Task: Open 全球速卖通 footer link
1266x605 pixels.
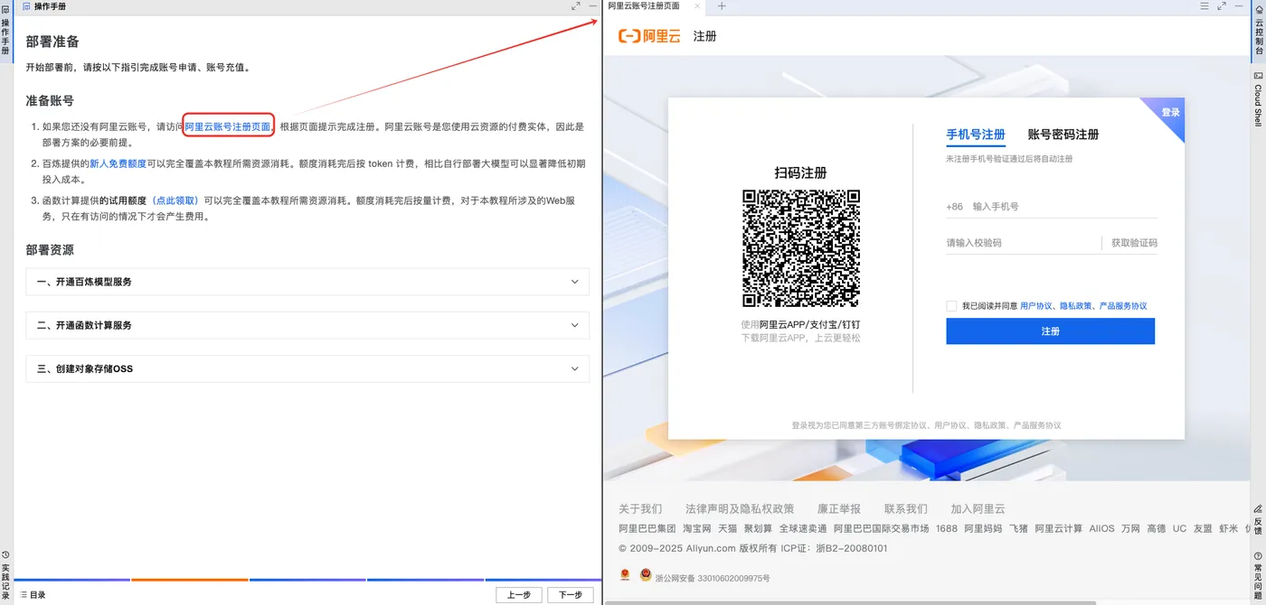Action: pyautogui.click(x=803, y=529)
